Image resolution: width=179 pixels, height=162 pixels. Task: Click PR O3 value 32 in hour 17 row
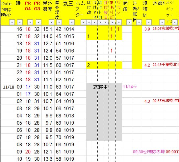(x=37, y=36)
